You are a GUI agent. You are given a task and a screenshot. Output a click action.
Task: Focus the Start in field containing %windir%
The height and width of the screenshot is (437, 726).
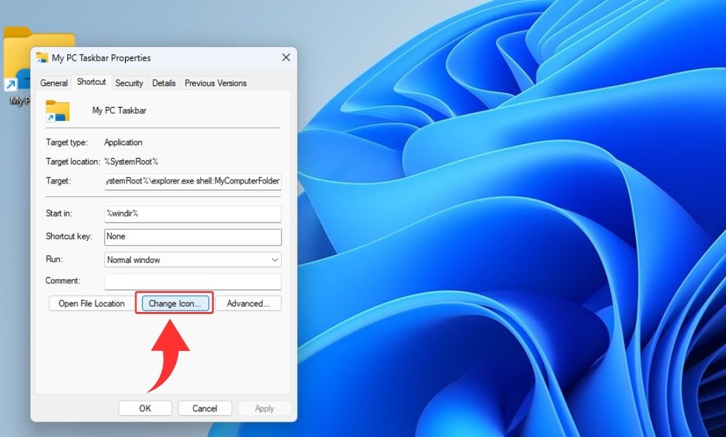click(192, 214)
